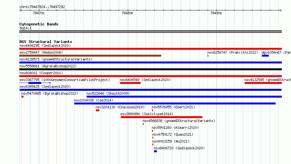Open nsv4566838 (gnomADStructuralVariants) label
This screenshot has height=164, width=291.
coord(179,121)
